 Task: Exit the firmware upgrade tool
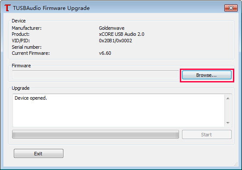38,154
